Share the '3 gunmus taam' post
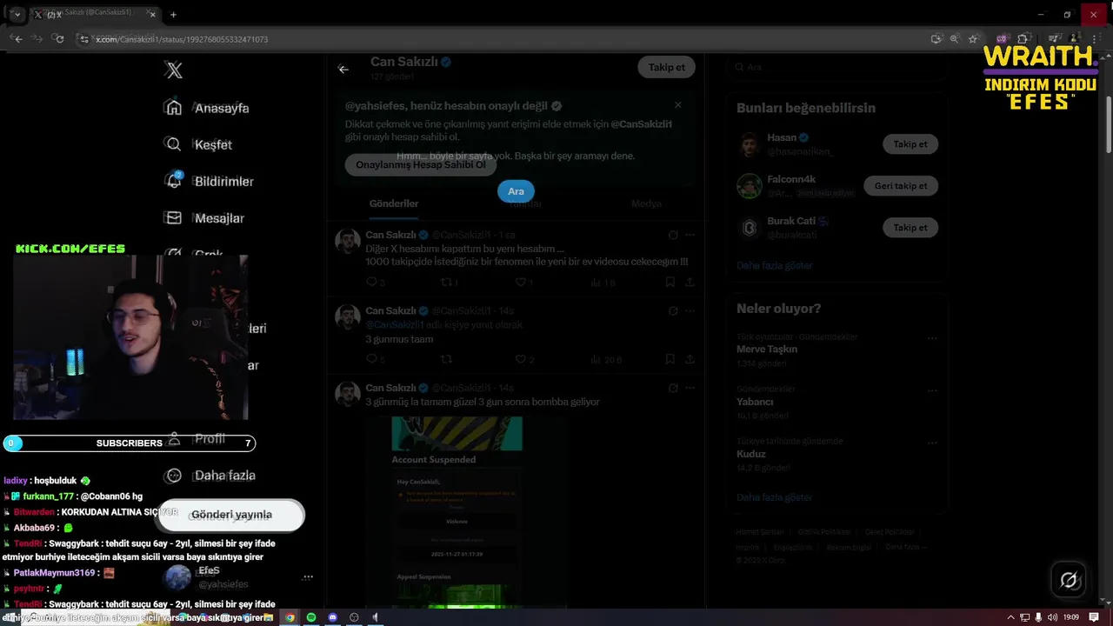This screenshot has height=626, width=1113. pyautogui.click(x=690, y=358)
